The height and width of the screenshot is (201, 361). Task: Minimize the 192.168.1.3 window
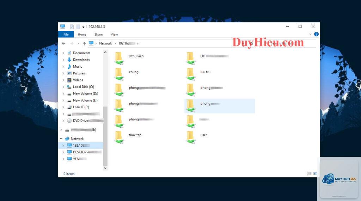[287, 27]
